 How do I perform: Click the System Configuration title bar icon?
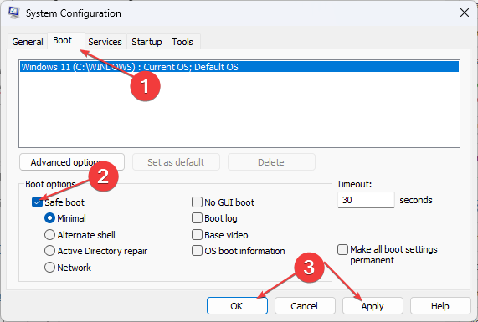tap(13, 13)
